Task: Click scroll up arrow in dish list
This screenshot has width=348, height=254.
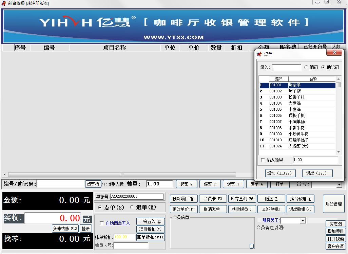Action: pyautogui.click(x=338, y=79)
